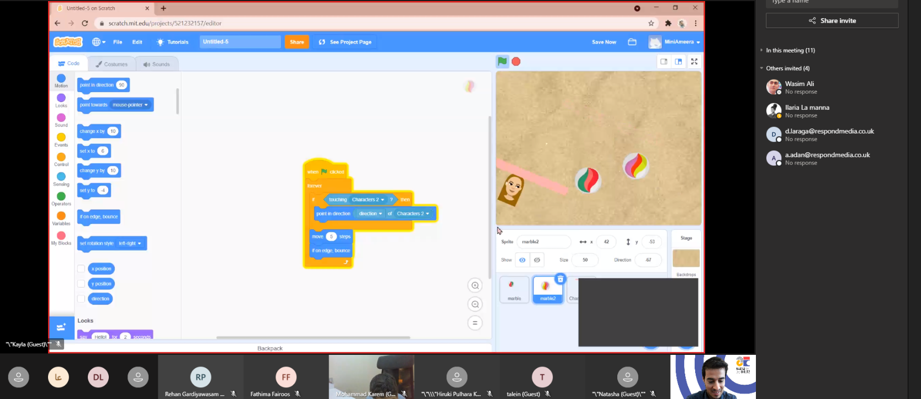Select the marble sprite thumbnail
This screenshot has height=399, width=921.
coord(514,290)
